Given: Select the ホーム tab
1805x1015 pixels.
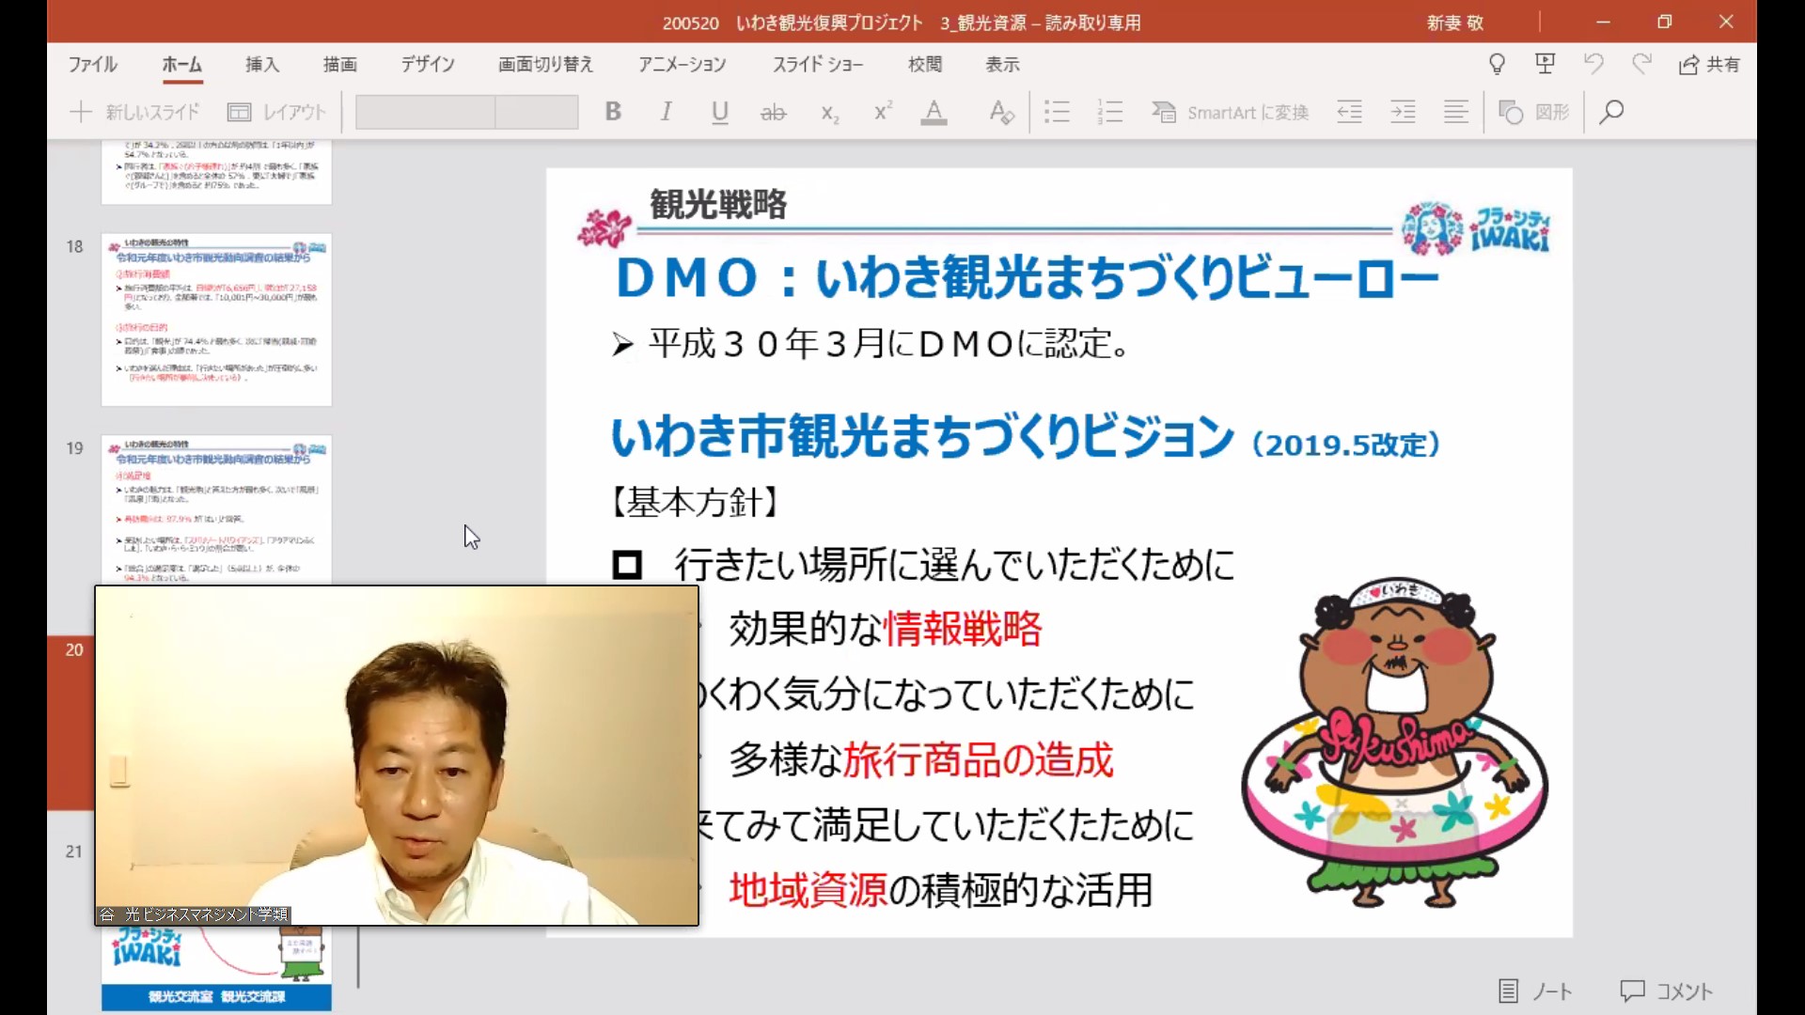Looking at the screenshot, I should [x=181, y=64].
